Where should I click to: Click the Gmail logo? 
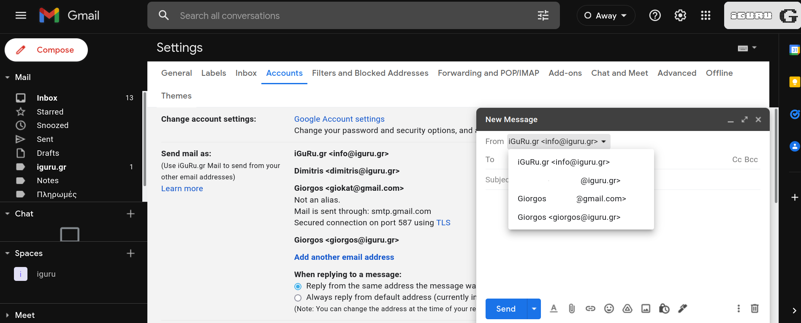click(69, 16)
